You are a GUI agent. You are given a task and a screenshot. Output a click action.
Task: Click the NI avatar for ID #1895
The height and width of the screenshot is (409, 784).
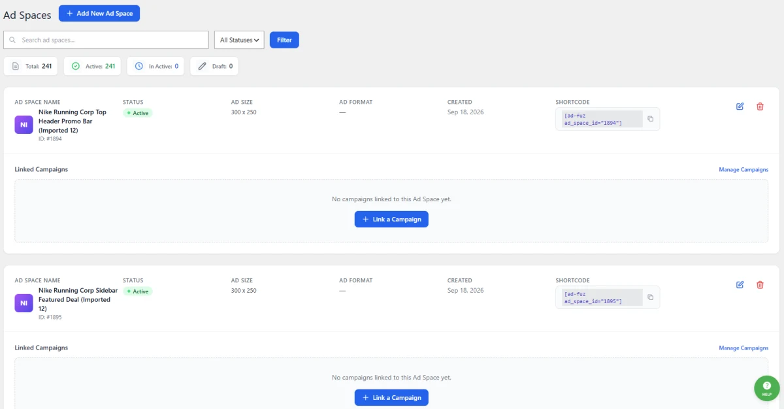point(24,303)
